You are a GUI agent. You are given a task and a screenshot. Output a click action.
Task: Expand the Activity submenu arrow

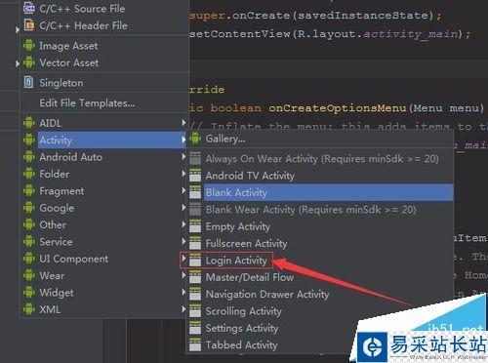[183, 140]
